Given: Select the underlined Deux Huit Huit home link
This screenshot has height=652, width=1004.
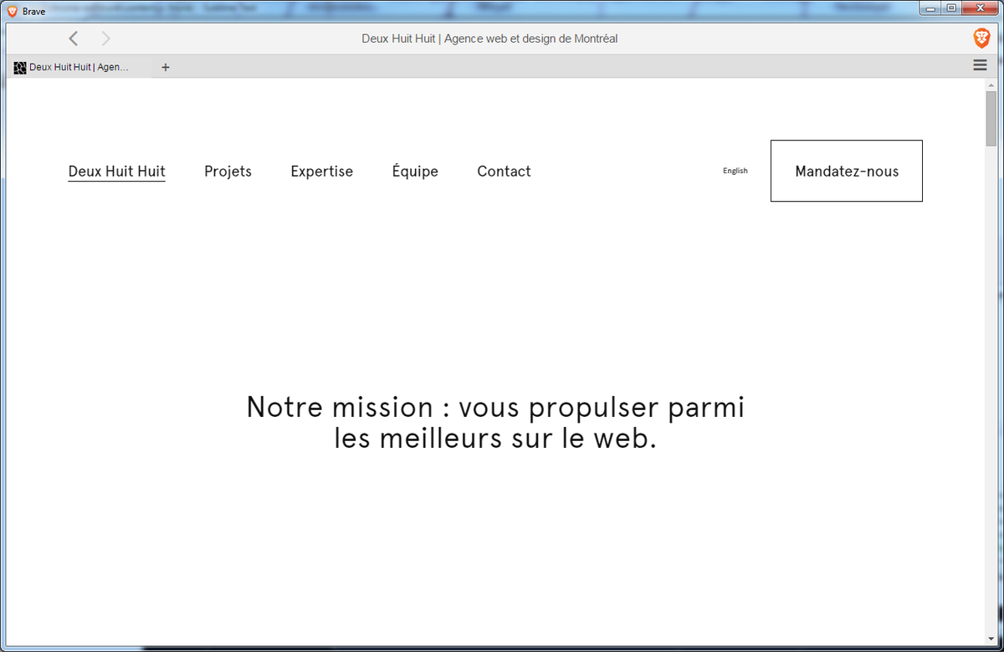Looking at the screenshot, I should 116,171.
